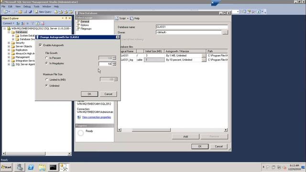
Task: Expand the System Databases folder
Action: [x=13, y=36]
